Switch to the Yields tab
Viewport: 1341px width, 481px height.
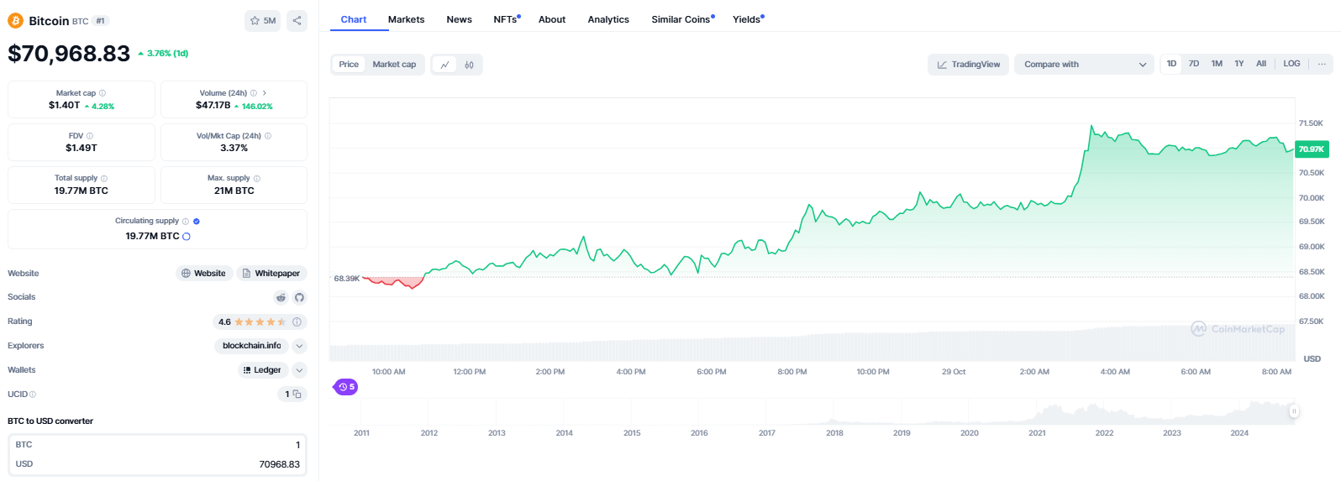click(x=748, y=19)
